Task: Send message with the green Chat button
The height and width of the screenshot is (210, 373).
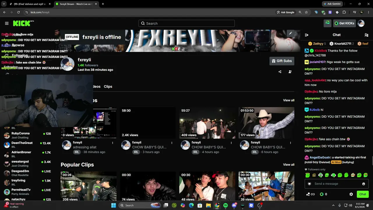Action: click(363, 194)
